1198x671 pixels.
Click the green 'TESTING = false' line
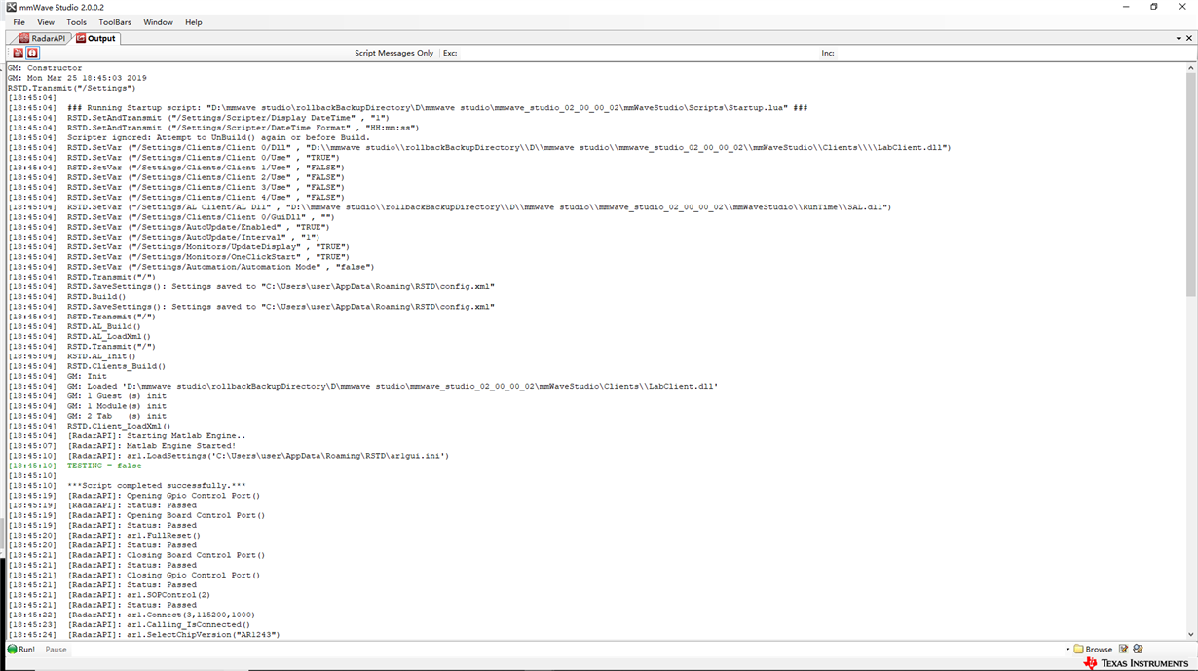point(74,466)
